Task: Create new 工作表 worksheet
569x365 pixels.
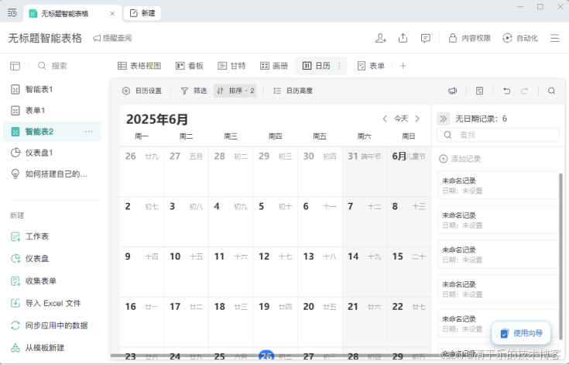Action: point(29,236)
